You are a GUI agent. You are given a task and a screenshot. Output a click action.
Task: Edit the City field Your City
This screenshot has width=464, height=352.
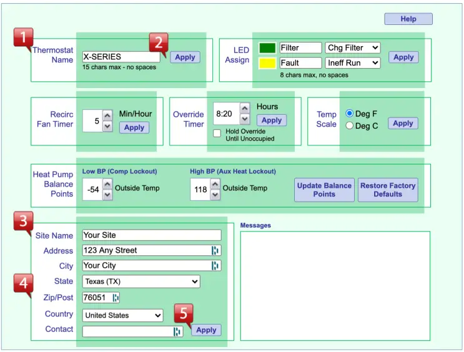click(x=152, y=265)
